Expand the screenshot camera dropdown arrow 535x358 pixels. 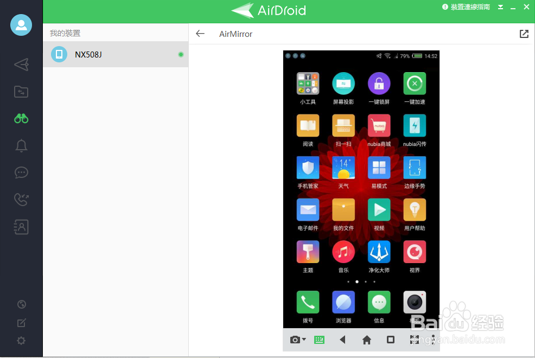point(304,339)
